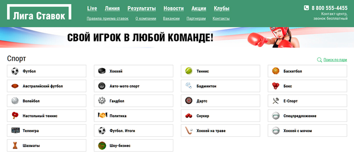Click the ping-pong paddle icon for Настольный теннис
Image resolution: width=354 pixels, height=154 pixels.
(15, 116)
